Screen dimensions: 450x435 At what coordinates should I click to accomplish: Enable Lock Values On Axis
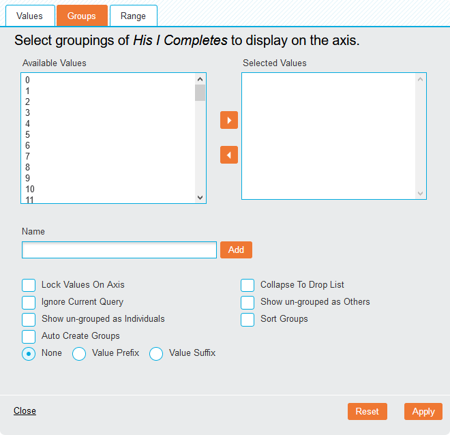[x=29, y=285]
